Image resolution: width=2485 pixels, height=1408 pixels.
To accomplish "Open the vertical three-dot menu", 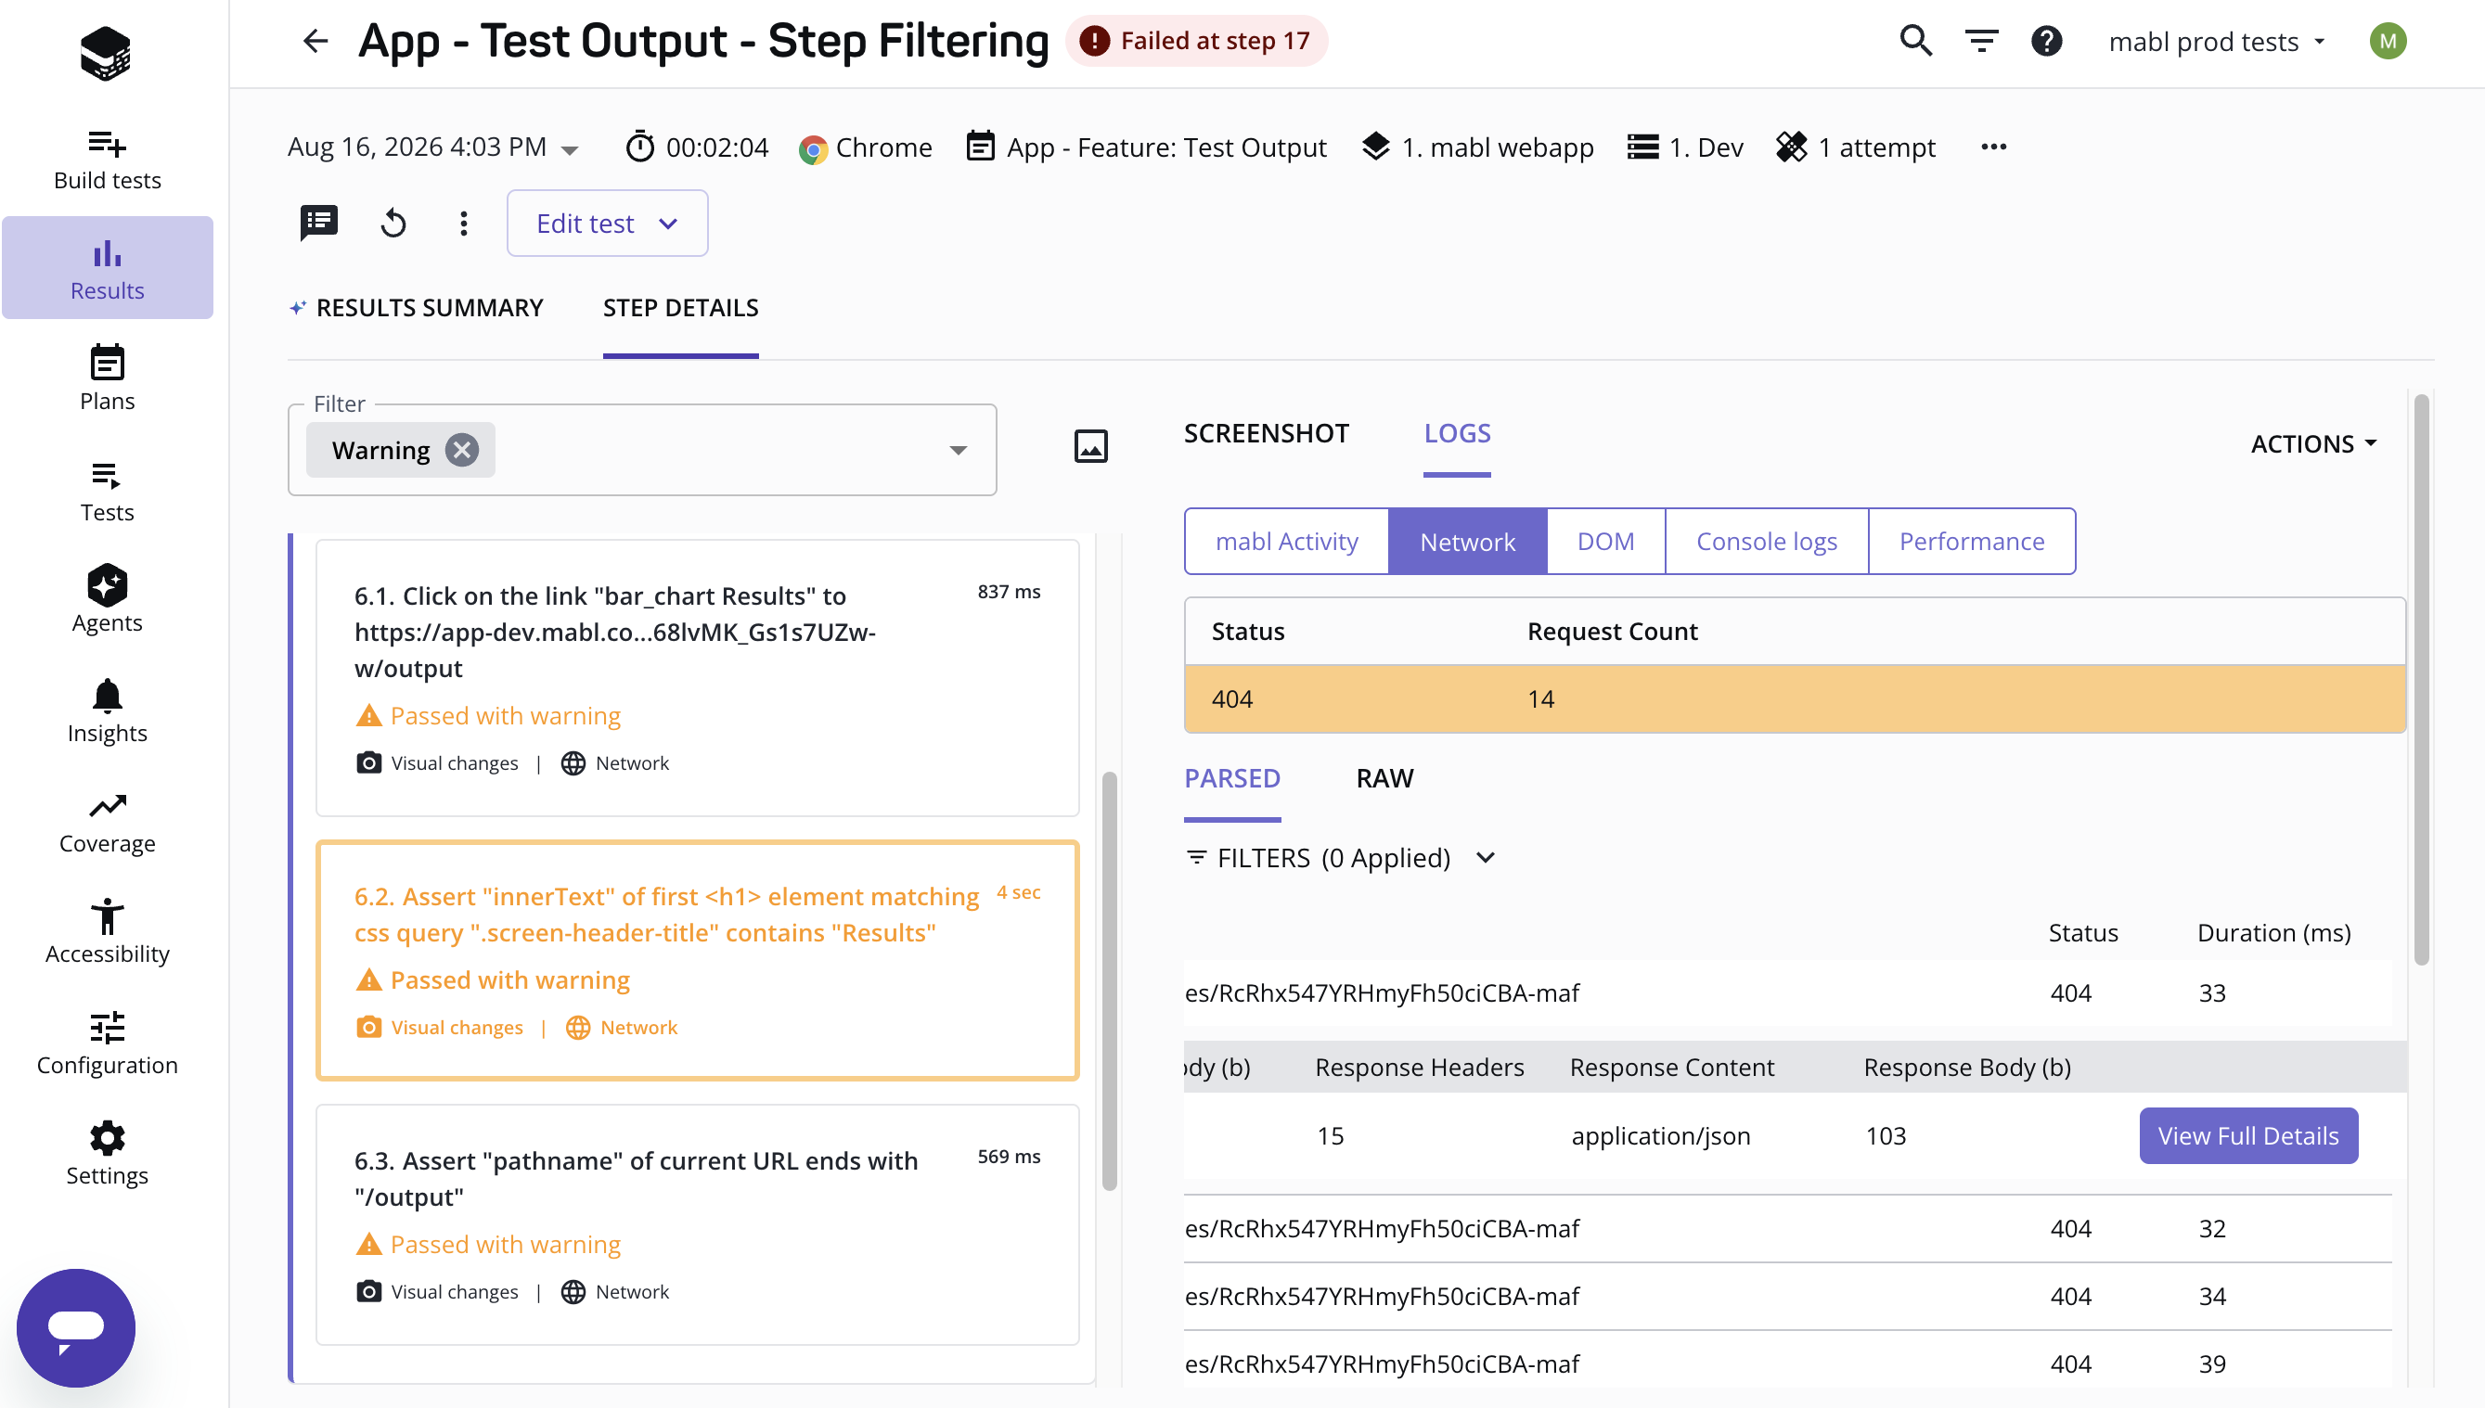I will pyautogui.click(x=464, y=224).
